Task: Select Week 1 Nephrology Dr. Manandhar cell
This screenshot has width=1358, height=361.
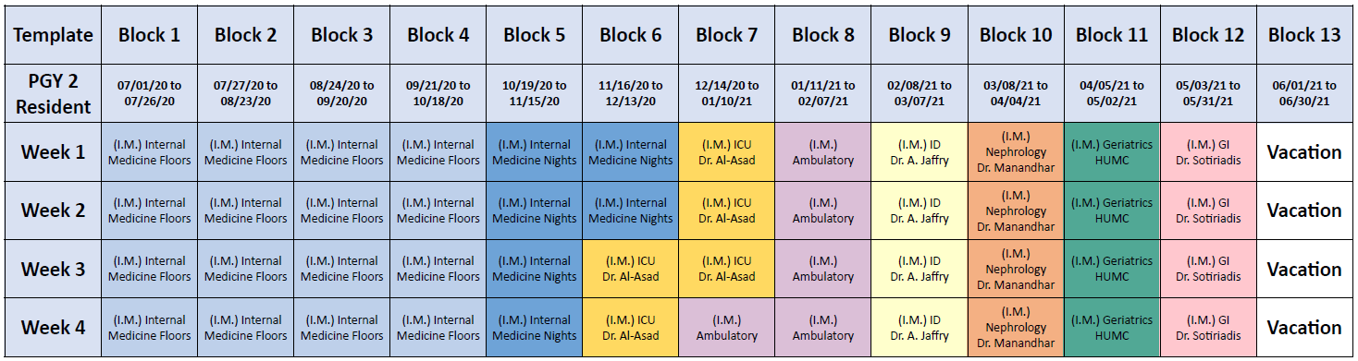Action: click(x=1016, y=152)
